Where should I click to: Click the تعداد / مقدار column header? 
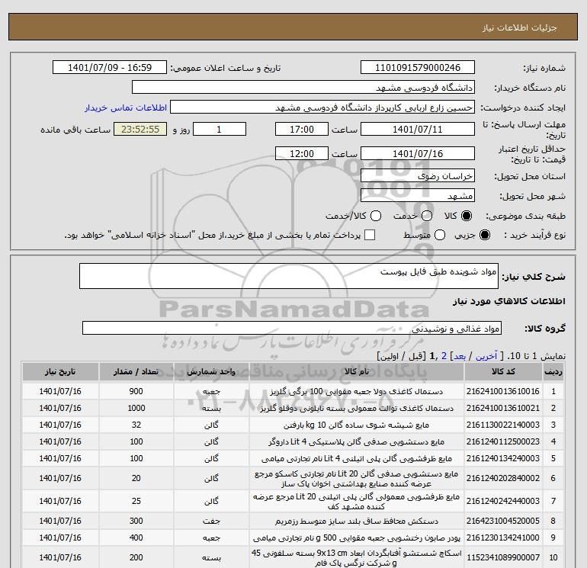point(136,371)
